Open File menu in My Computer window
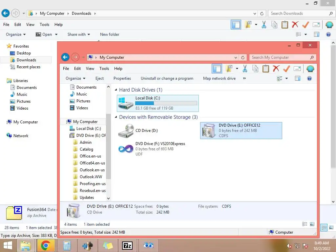Image resolution: width=336 pixels, height=252 pixels. pyautogui.click(x=66, y=69)
